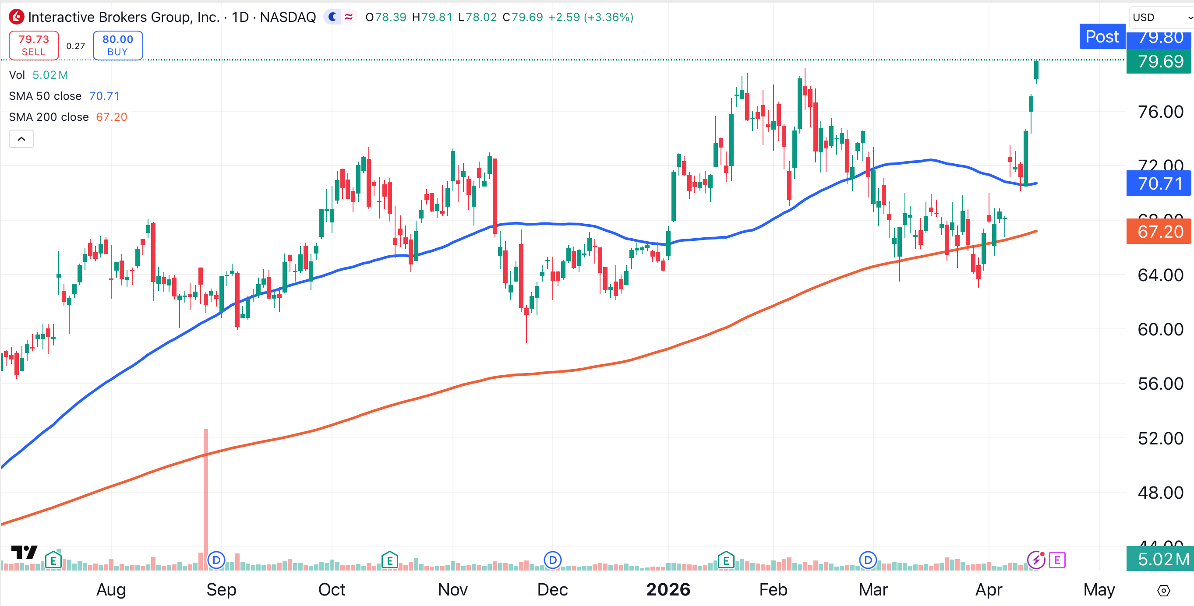The height and width of the screenshot is (606, 1194).
Task: Open the upcoming earnings purple E marker
Action: [x=1057, y=560]
